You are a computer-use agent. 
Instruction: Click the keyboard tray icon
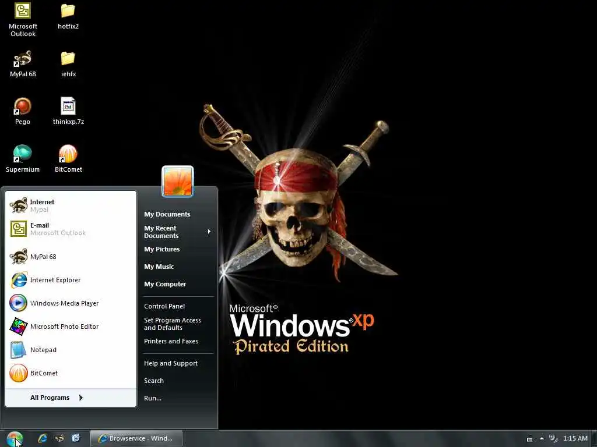pos(529,439)
